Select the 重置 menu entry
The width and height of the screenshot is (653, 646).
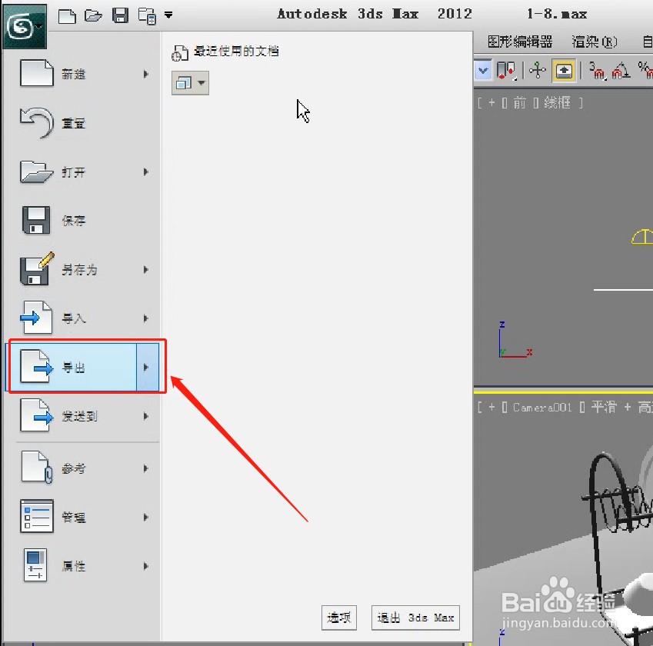click(x=82, y=123)
